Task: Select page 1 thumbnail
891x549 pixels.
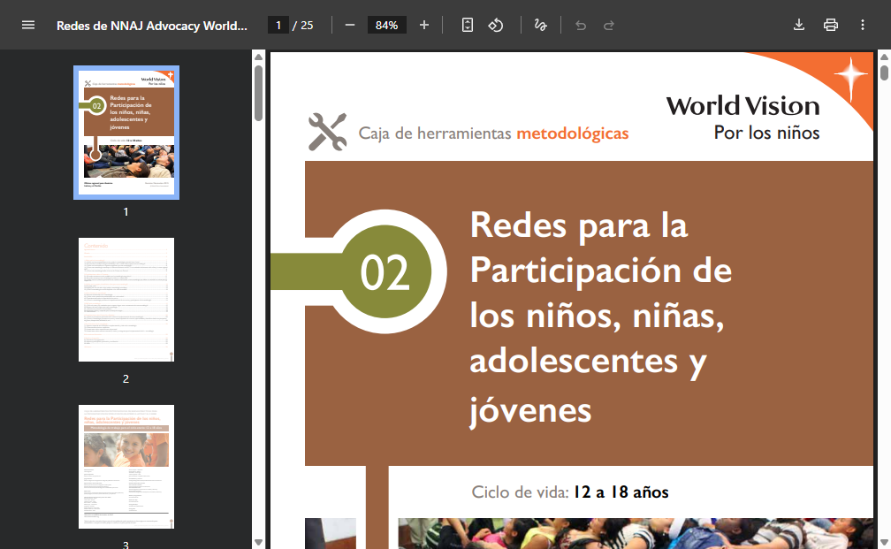Action: click(126, 133)
